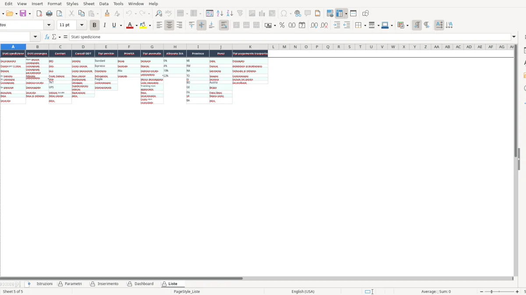Open font color dropdown arrow
Image resolution: width=526 pixels, height=295 pixels.
pos(136,25)
